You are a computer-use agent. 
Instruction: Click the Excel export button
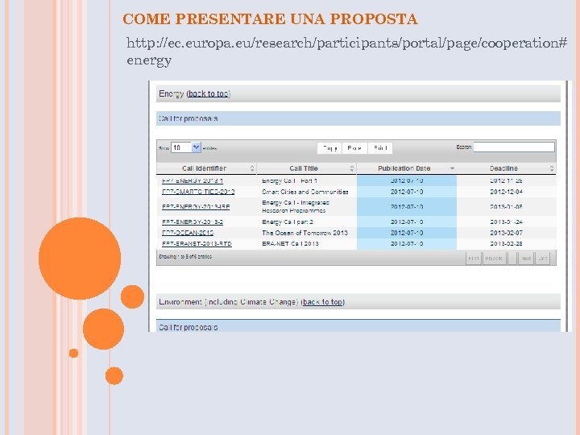click(x=354, y=148)
